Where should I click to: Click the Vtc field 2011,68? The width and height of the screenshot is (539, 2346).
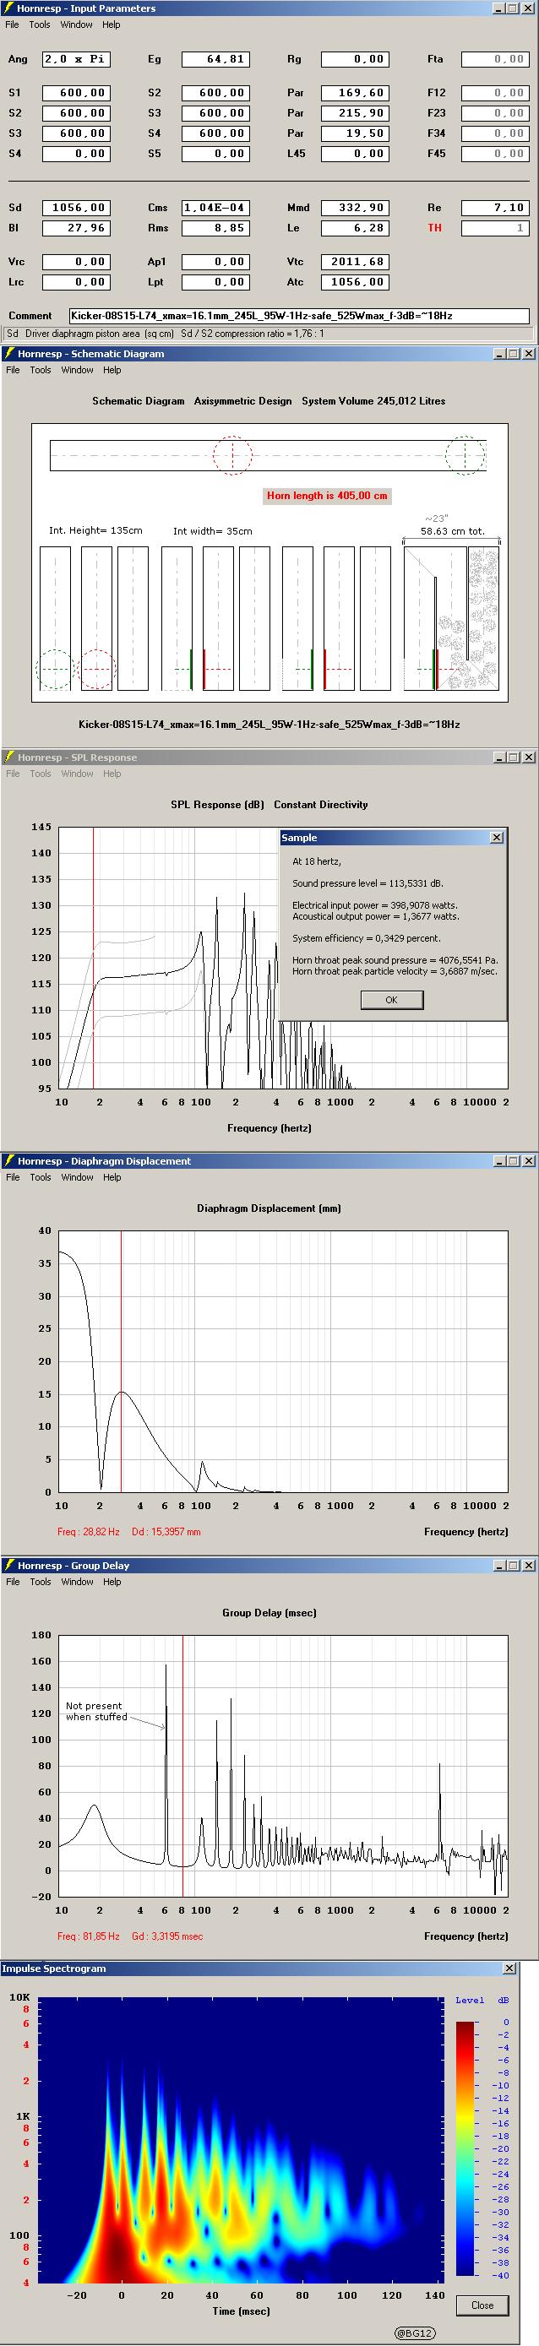point(355,262)
